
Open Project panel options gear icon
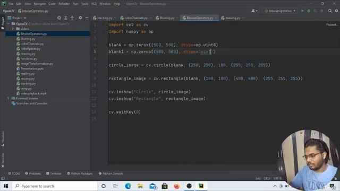coord(80,18)
